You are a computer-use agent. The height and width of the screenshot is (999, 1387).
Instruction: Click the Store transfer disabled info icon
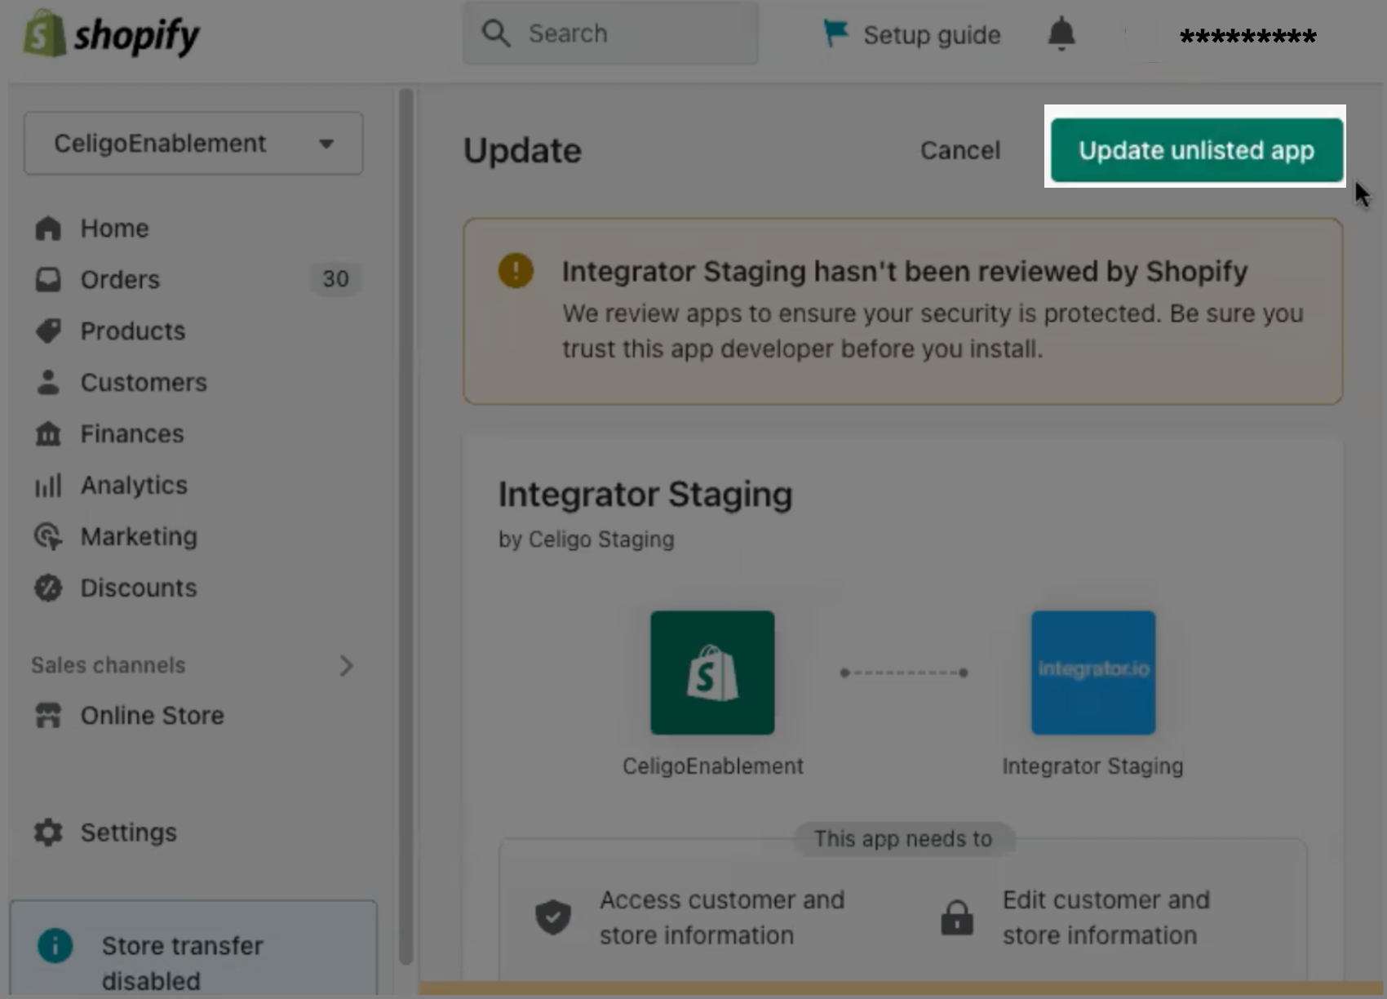(55, 946)
